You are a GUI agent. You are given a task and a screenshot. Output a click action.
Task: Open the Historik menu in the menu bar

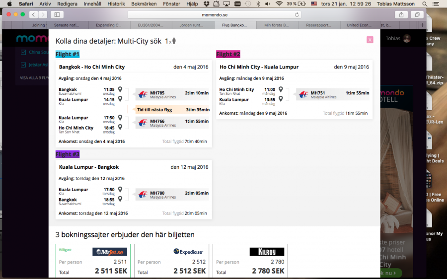[x=116, y=3]
